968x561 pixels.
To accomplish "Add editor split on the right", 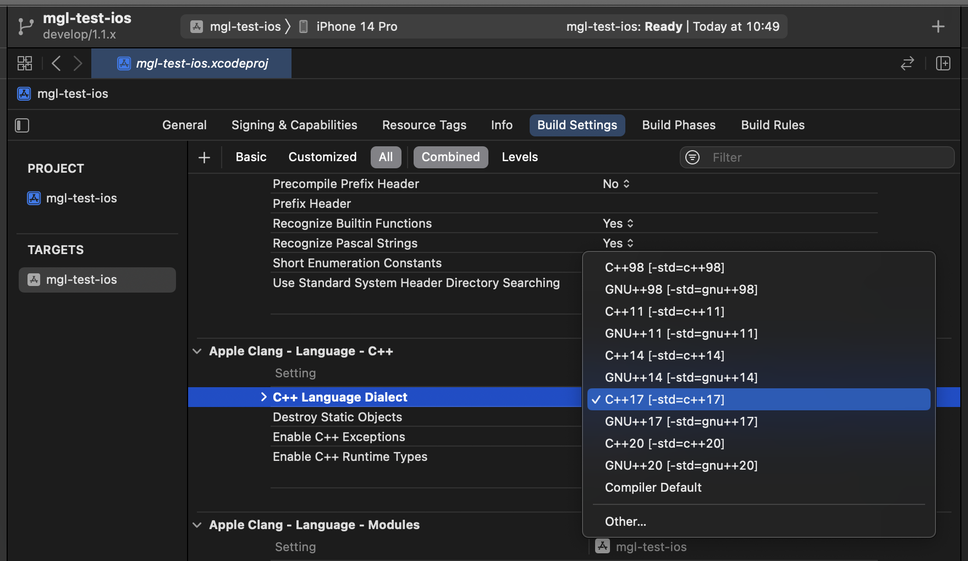I will [943, 63].
